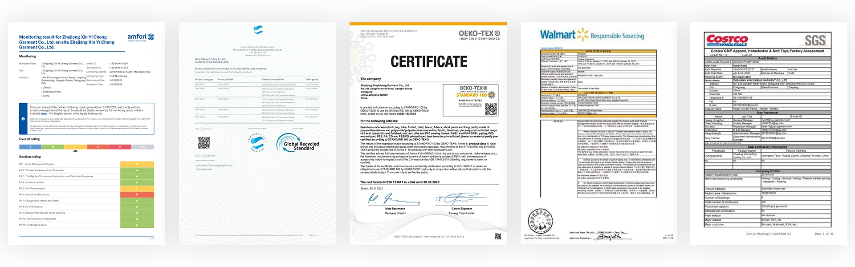Click the Walmart Responsible Sourcing logo
The image size is (855, 267).
[x=592, y=35]
